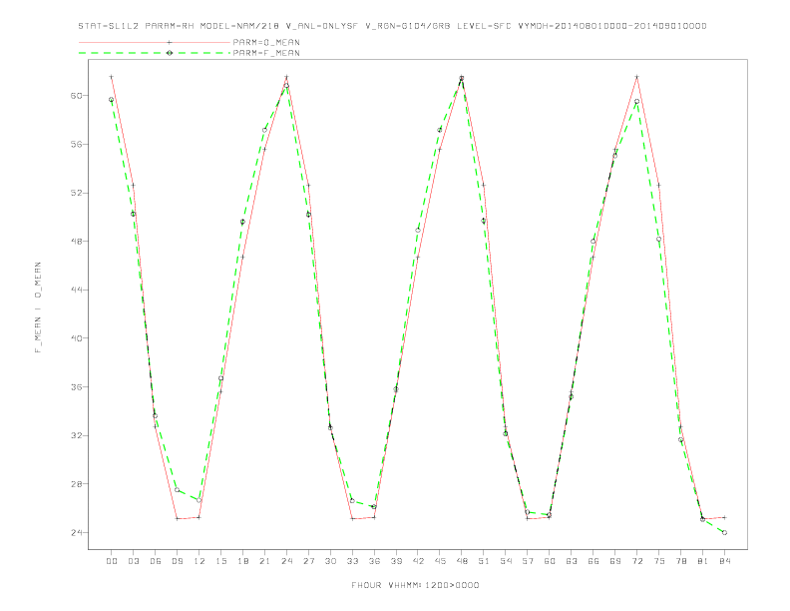Image resolution: width=790 pixels, height=611 pixels.
Task: Click the y-axis tick label 60
Action: click(x=77, y=95)
